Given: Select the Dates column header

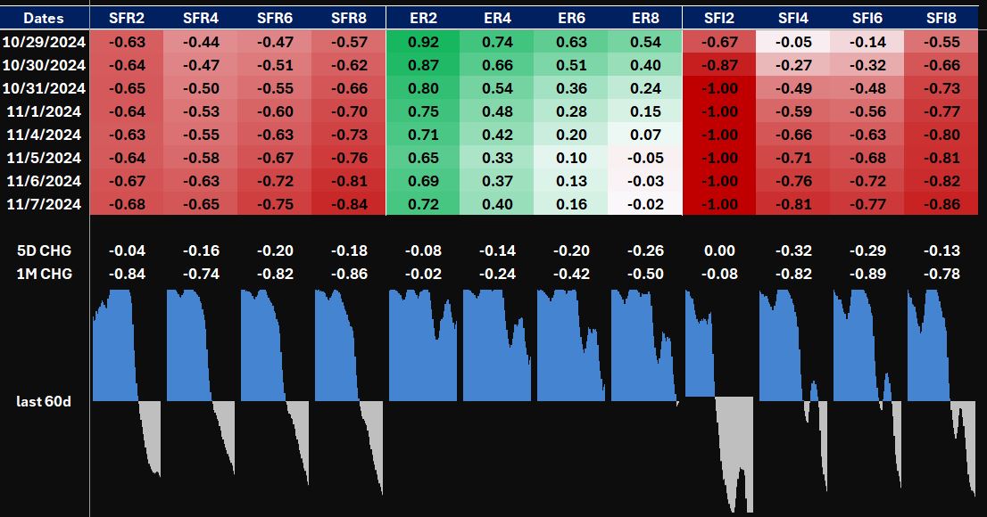Looking at the screenshot, I should [44, 18].
